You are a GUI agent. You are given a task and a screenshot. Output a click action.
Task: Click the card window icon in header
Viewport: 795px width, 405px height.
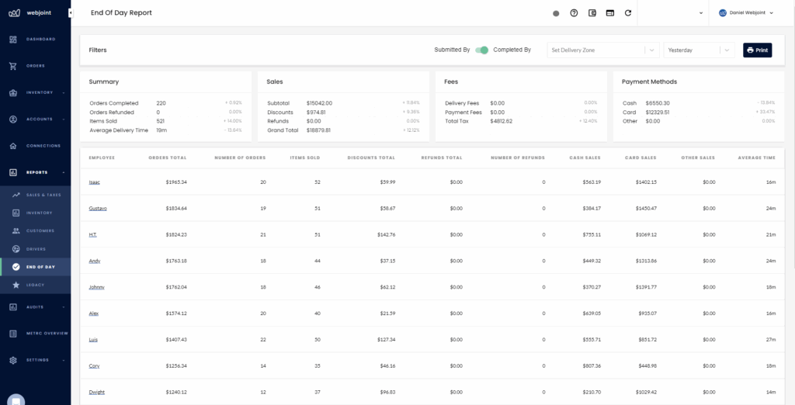609,13
